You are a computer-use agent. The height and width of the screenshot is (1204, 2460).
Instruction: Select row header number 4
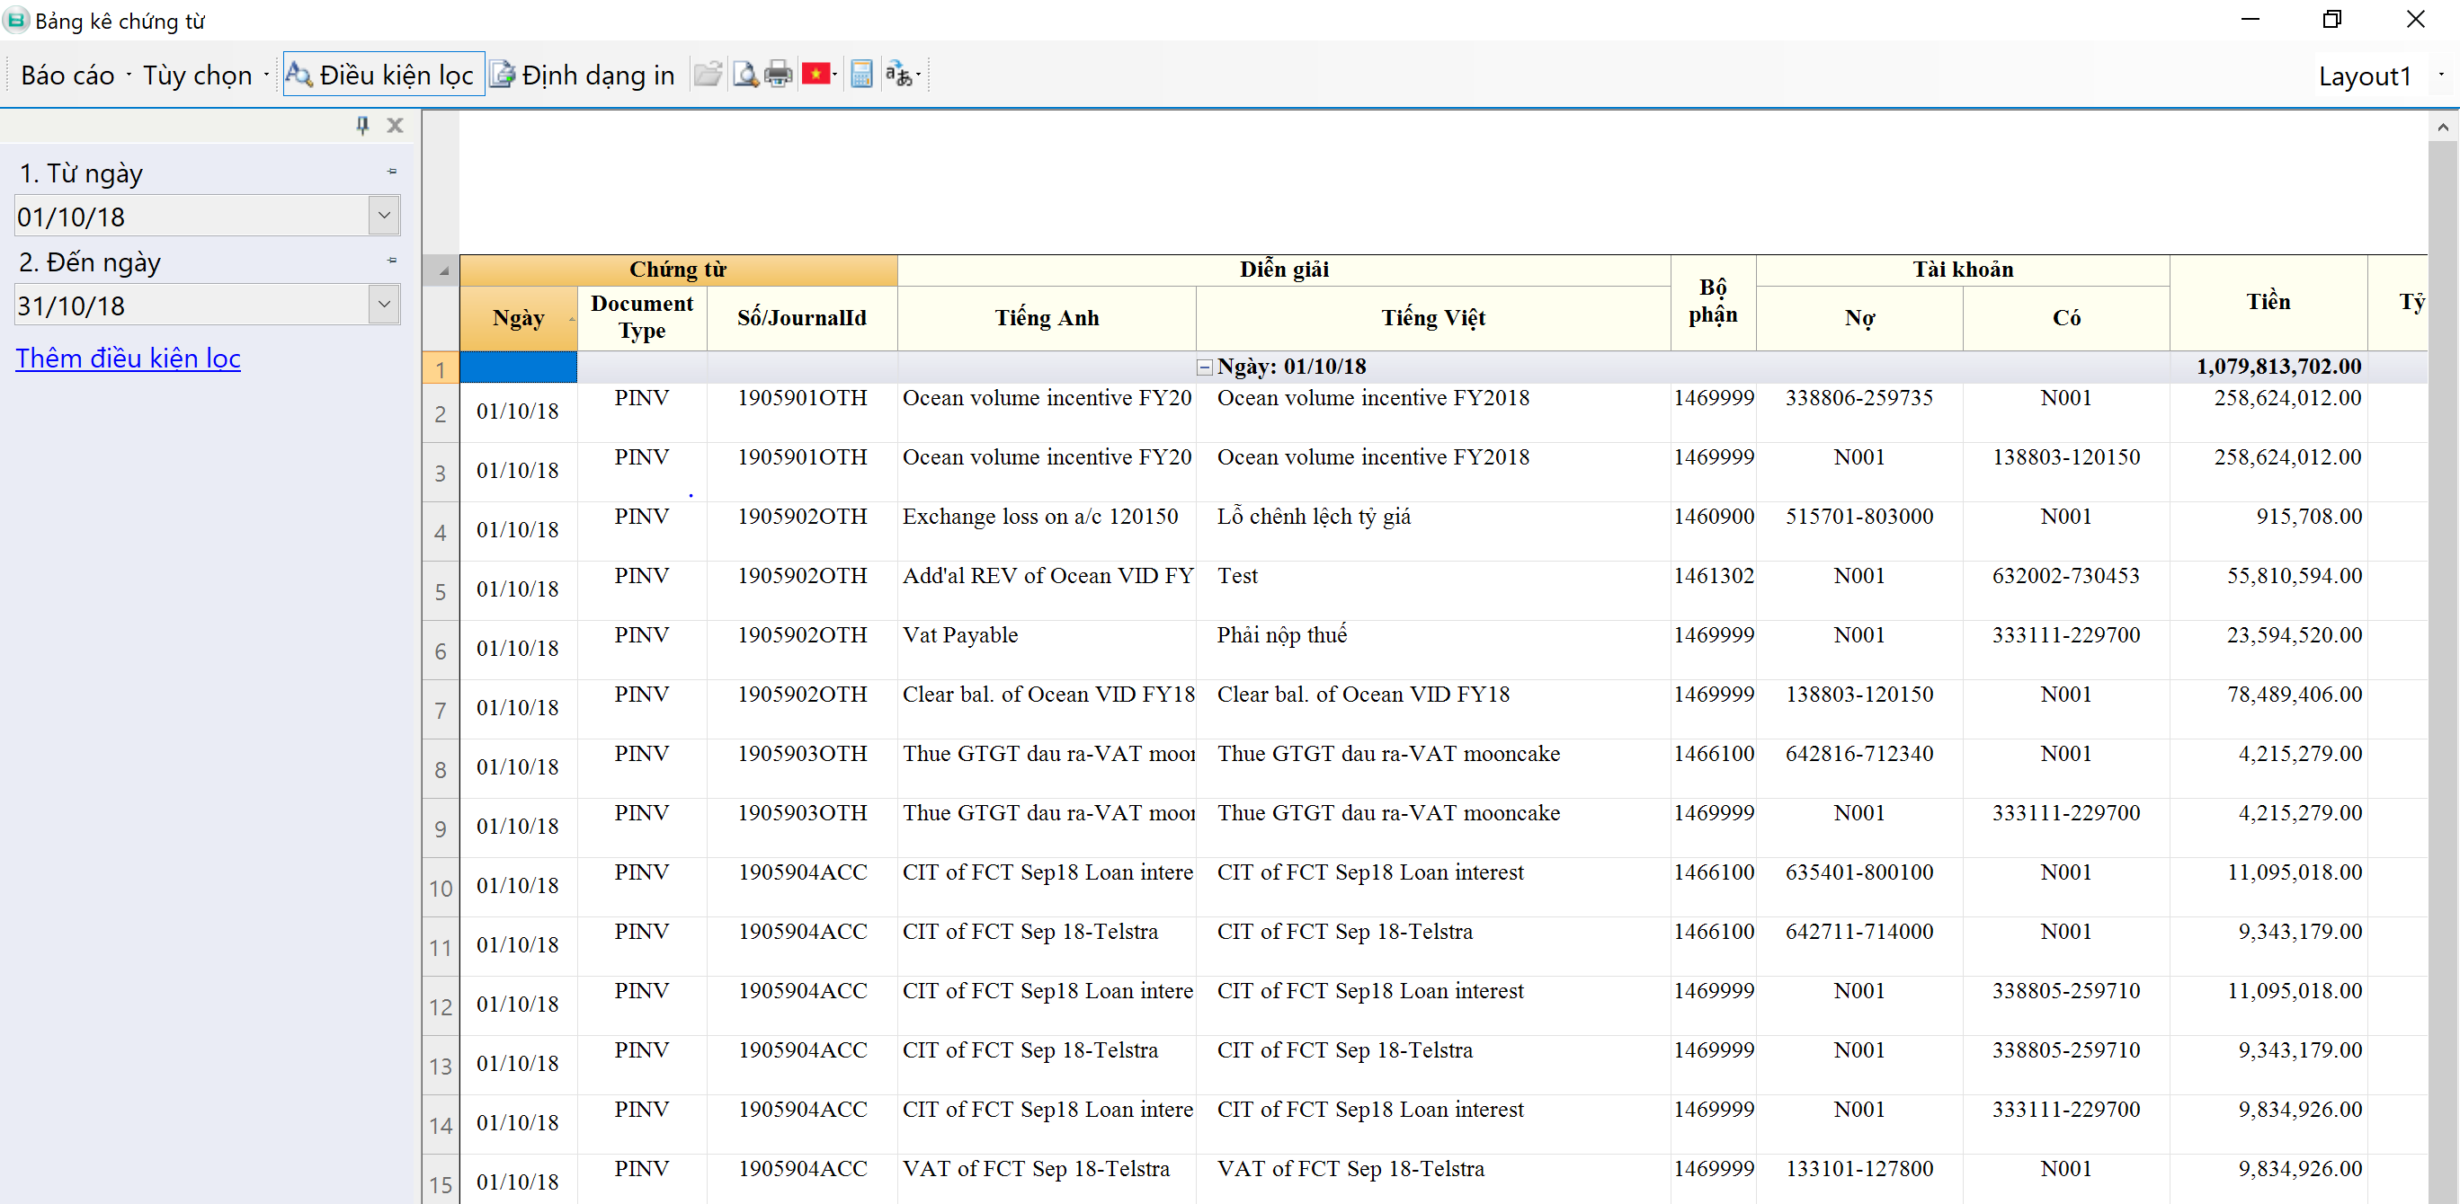[x=441, y=531]
